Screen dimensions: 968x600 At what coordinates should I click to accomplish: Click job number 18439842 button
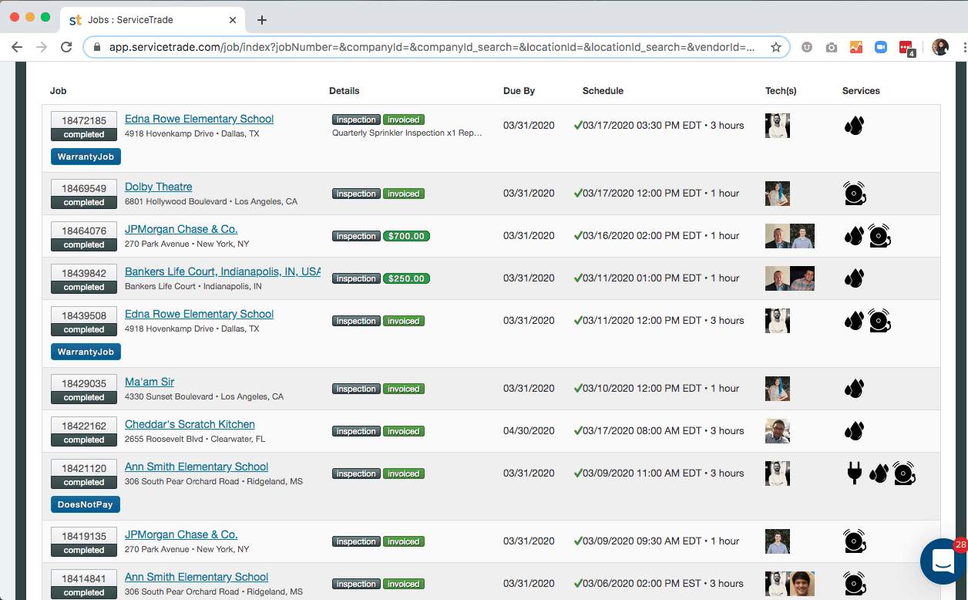tap(84, 273)
